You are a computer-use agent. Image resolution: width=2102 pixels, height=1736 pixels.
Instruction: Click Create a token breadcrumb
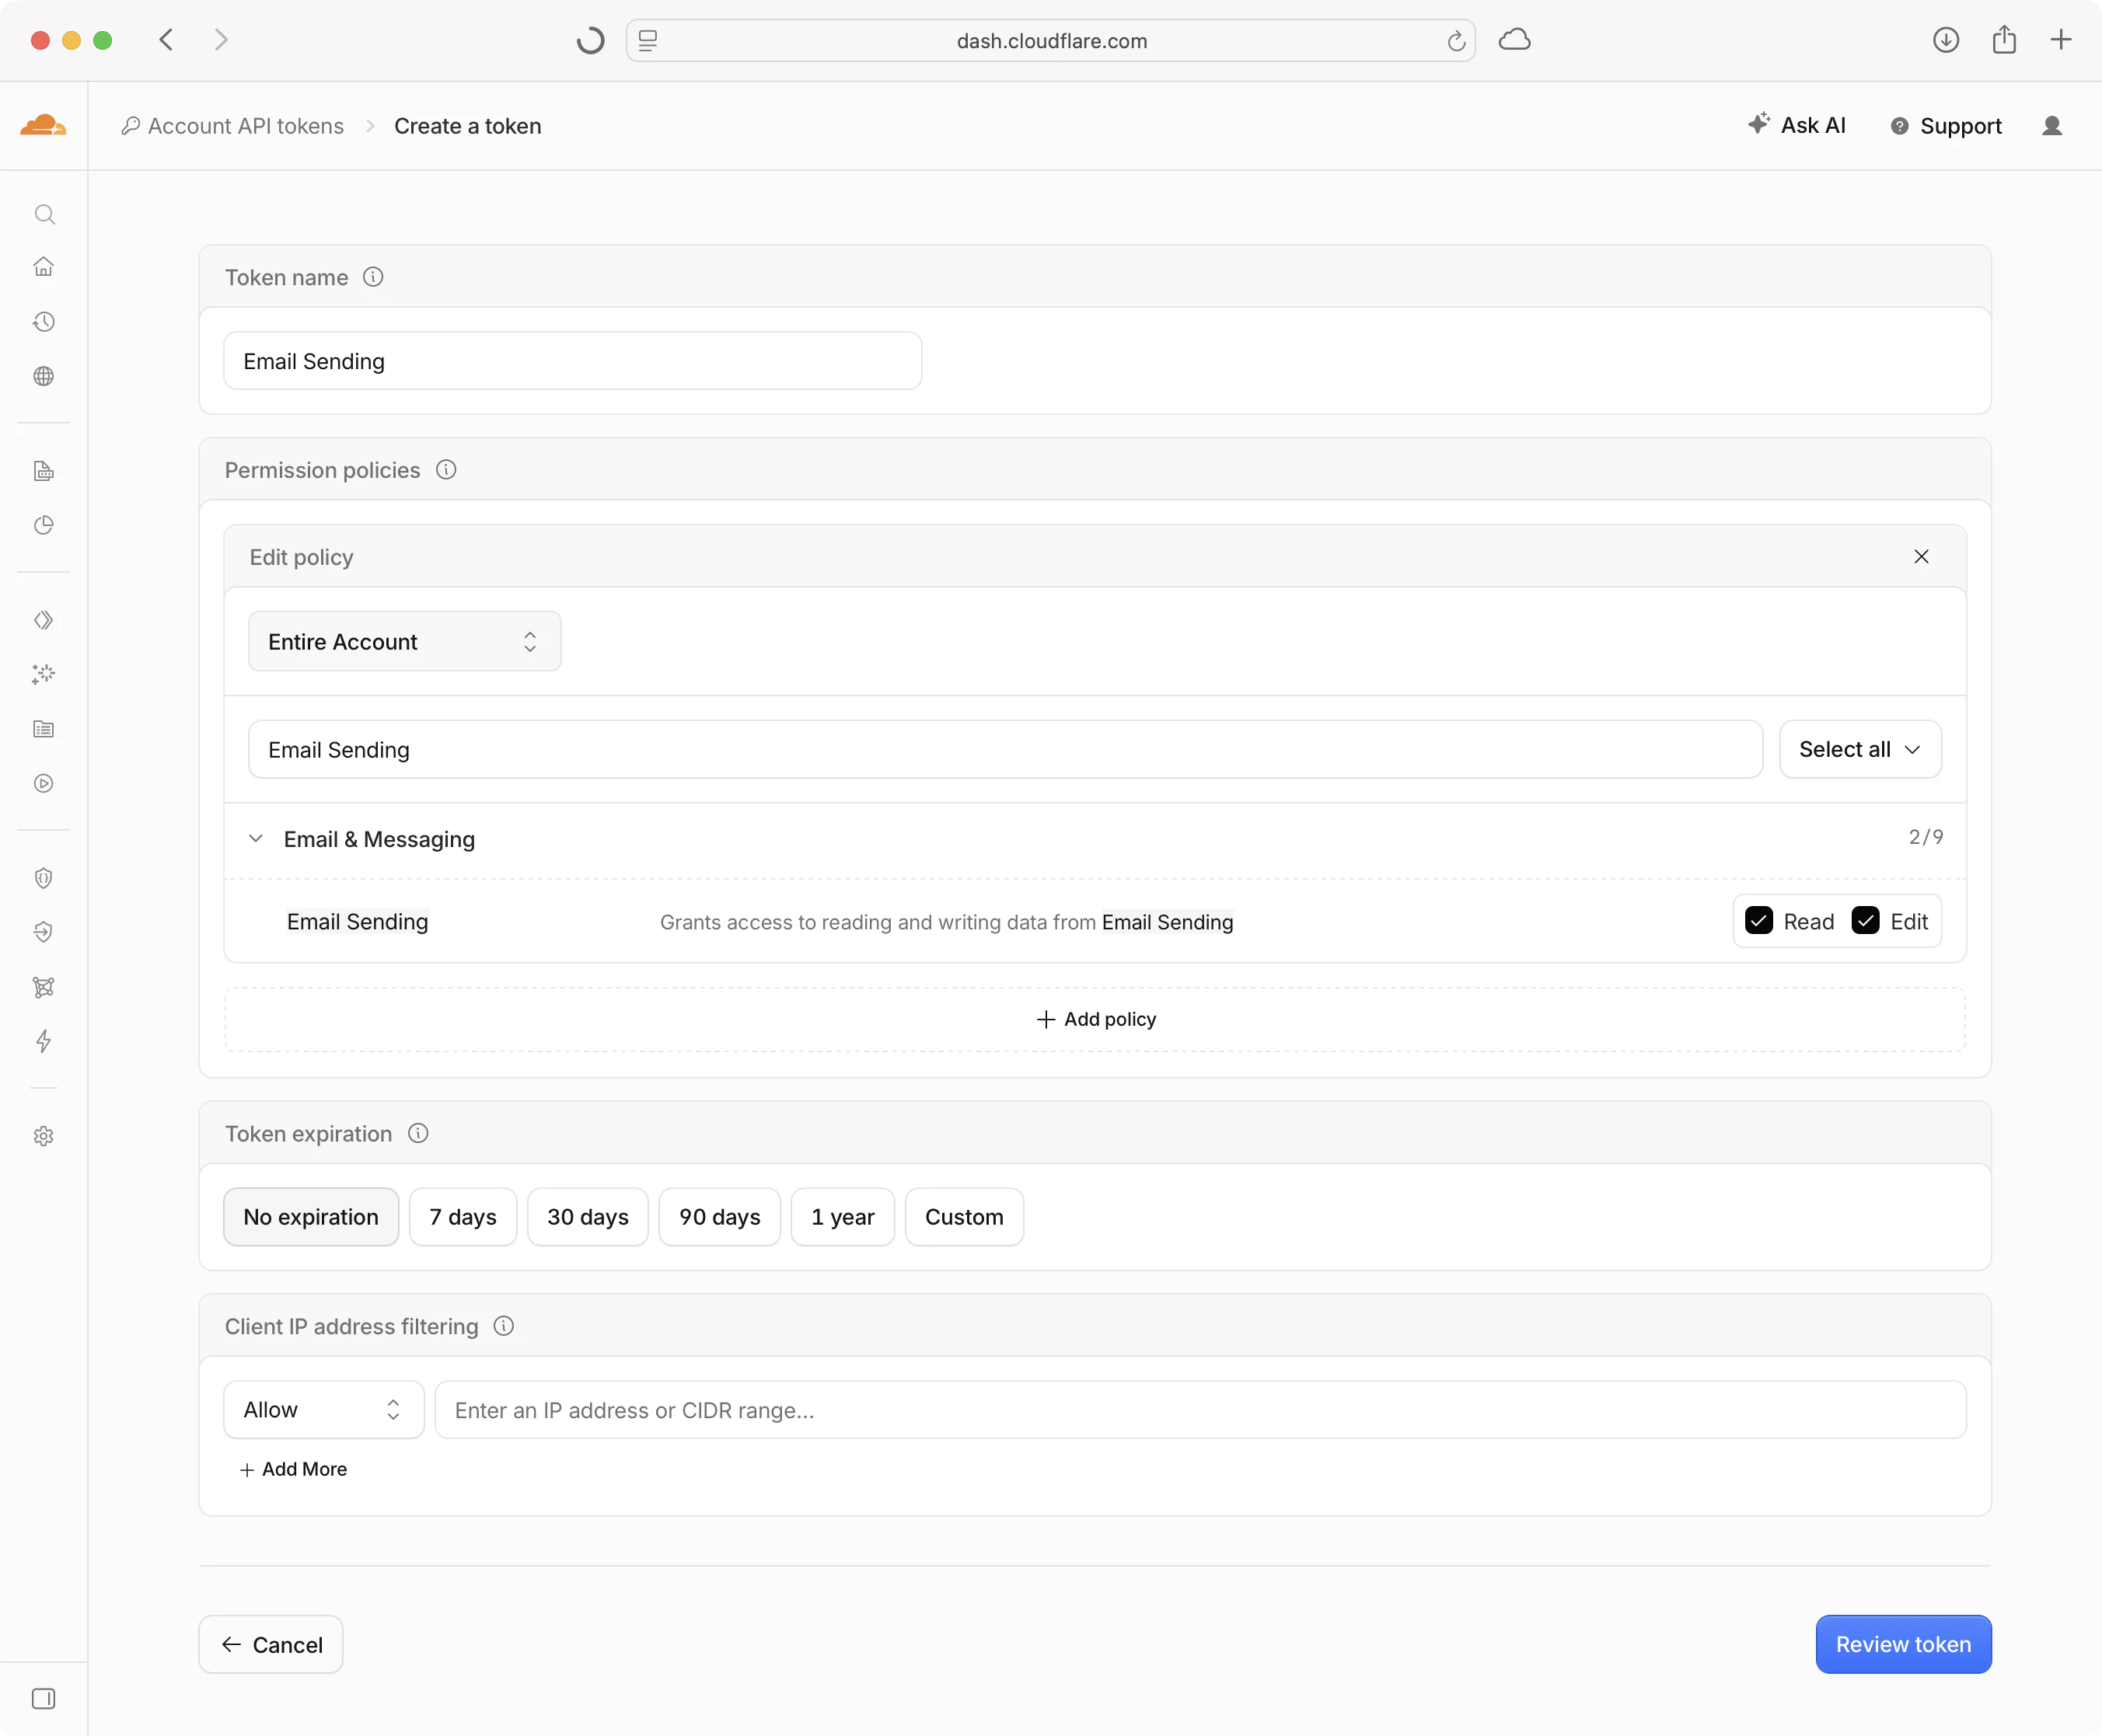point(467,126)
